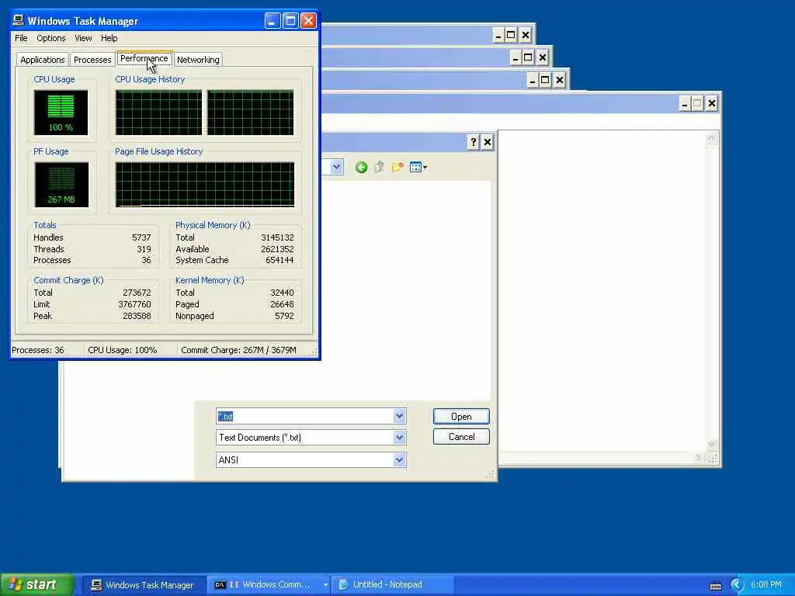795x596 pixels.
Task: Click Commit Charge Total 273672
Action: [x=137, y=293]
